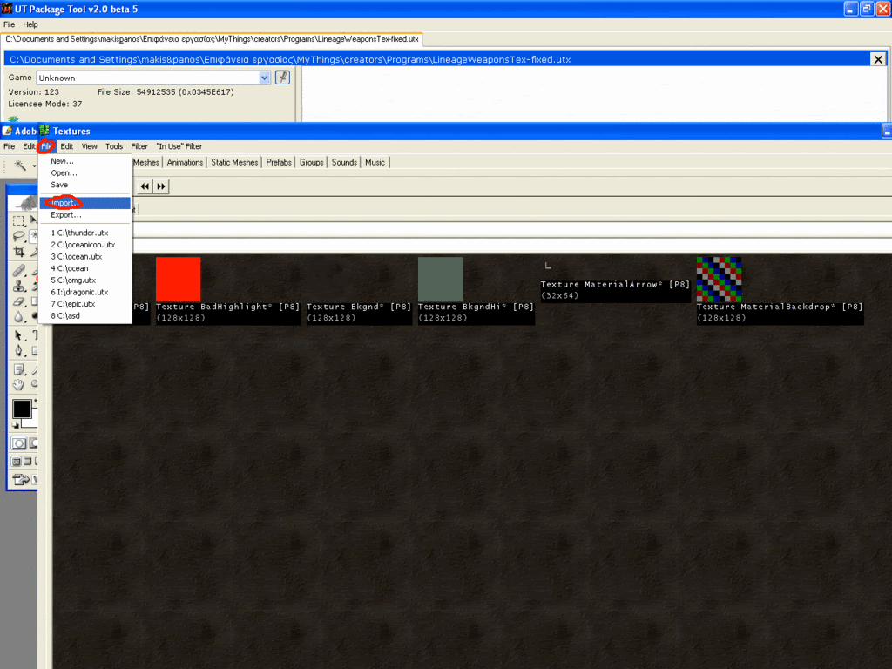Select the Crop tool
Screen dimensions: 892x669
(18, 252)
